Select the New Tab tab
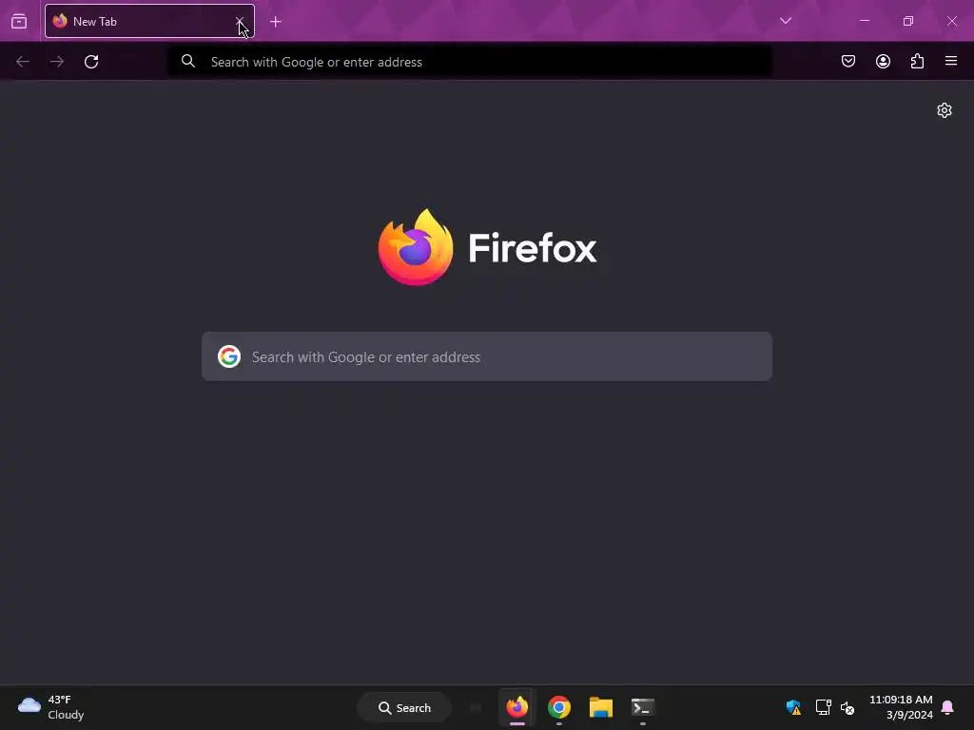The image size is (974, 730). point(149,21)
